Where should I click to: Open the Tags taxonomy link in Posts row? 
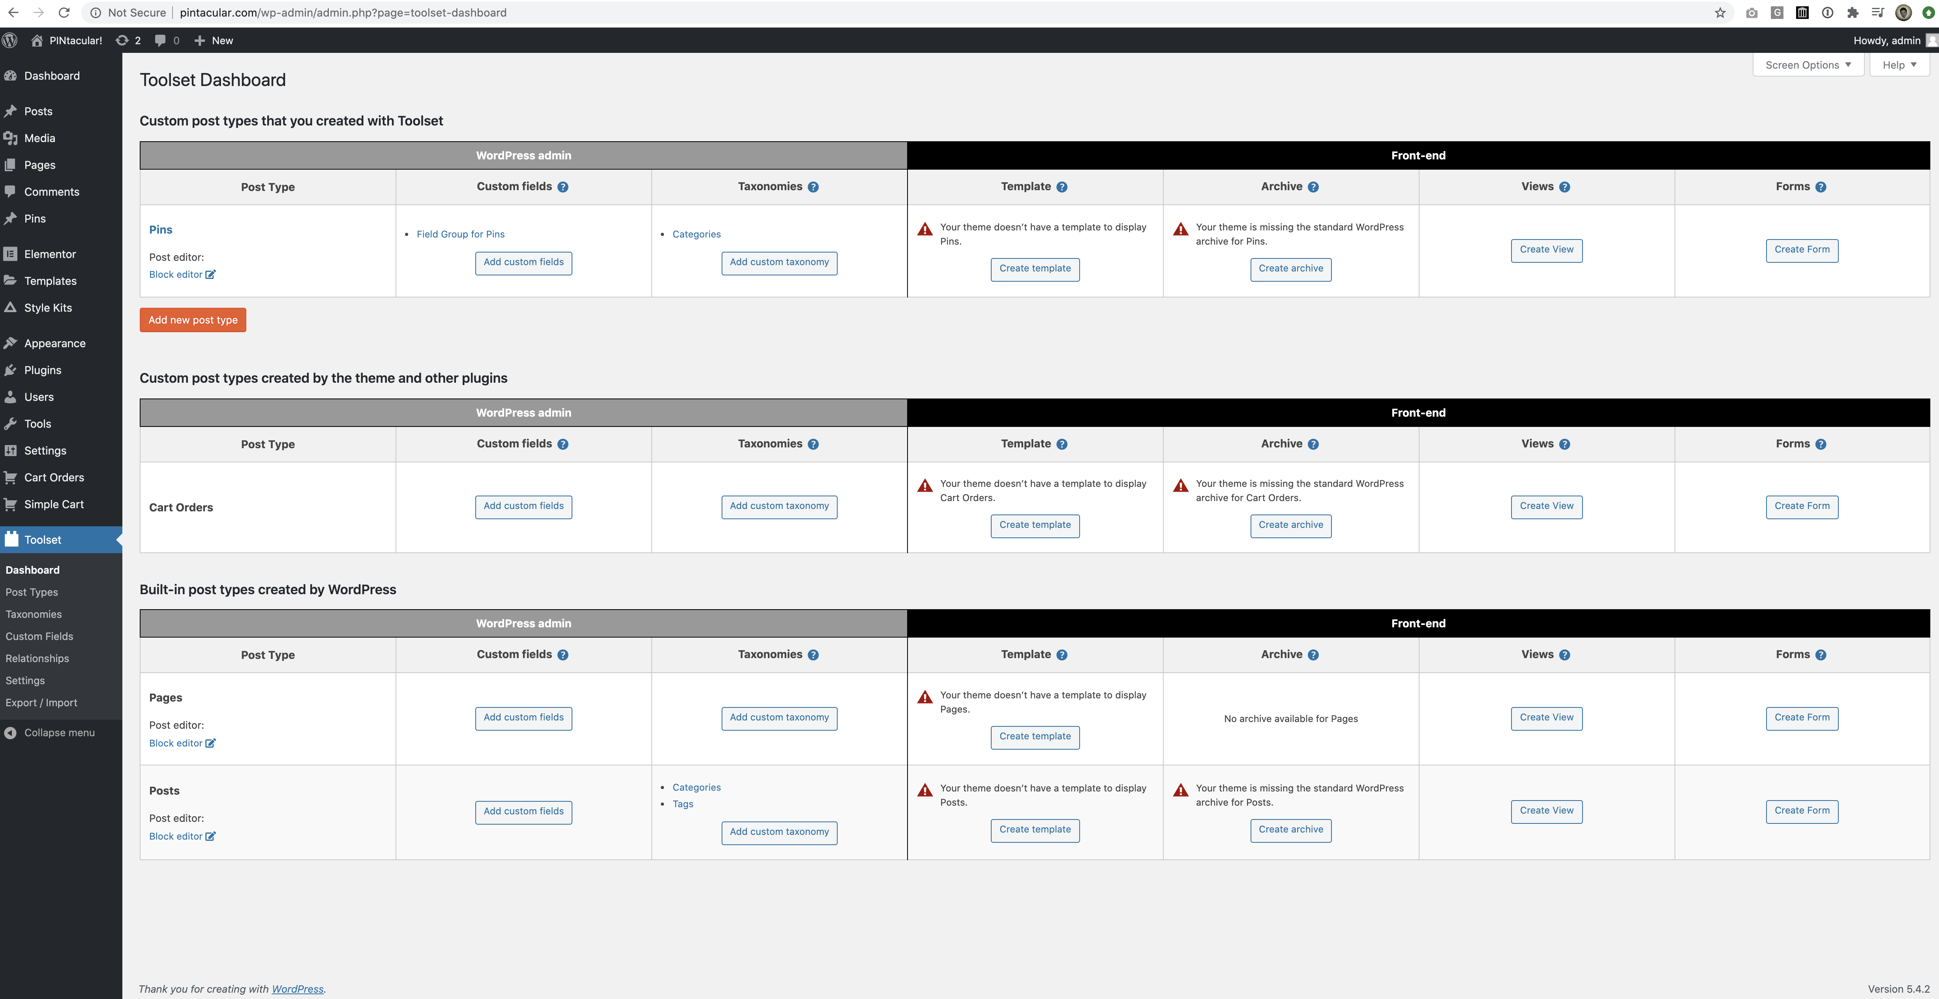coord(683,804)
